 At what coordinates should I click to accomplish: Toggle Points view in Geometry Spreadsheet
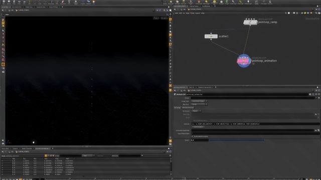(x=46, y=155)
